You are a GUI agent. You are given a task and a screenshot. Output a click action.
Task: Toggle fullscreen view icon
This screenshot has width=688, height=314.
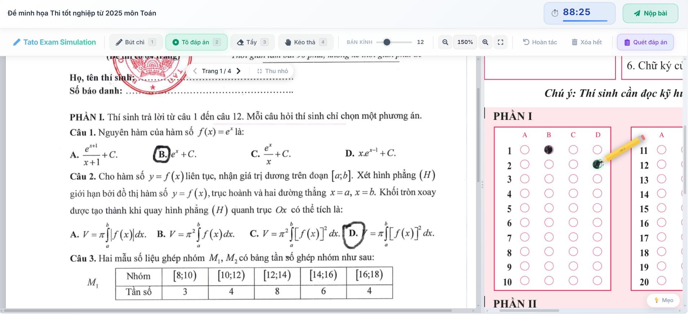500,42
